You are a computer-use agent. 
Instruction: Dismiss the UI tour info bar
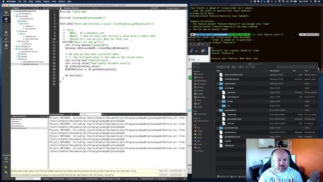(185, 171)
